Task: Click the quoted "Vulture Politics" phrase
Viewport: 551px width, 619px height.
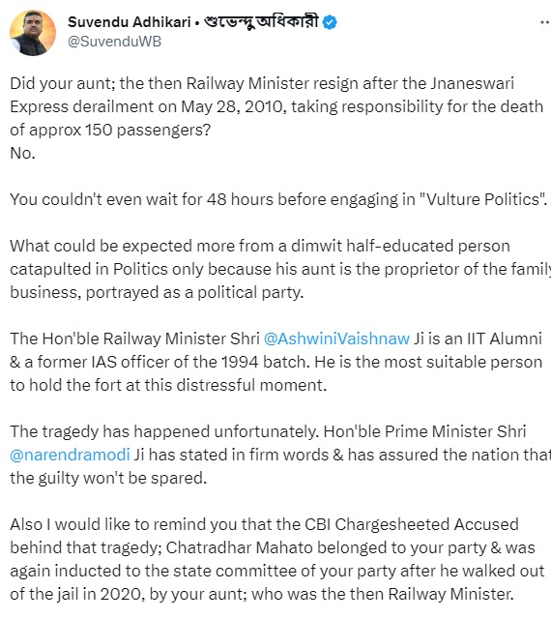Action: pyautogui.click(x=483, y=199)
